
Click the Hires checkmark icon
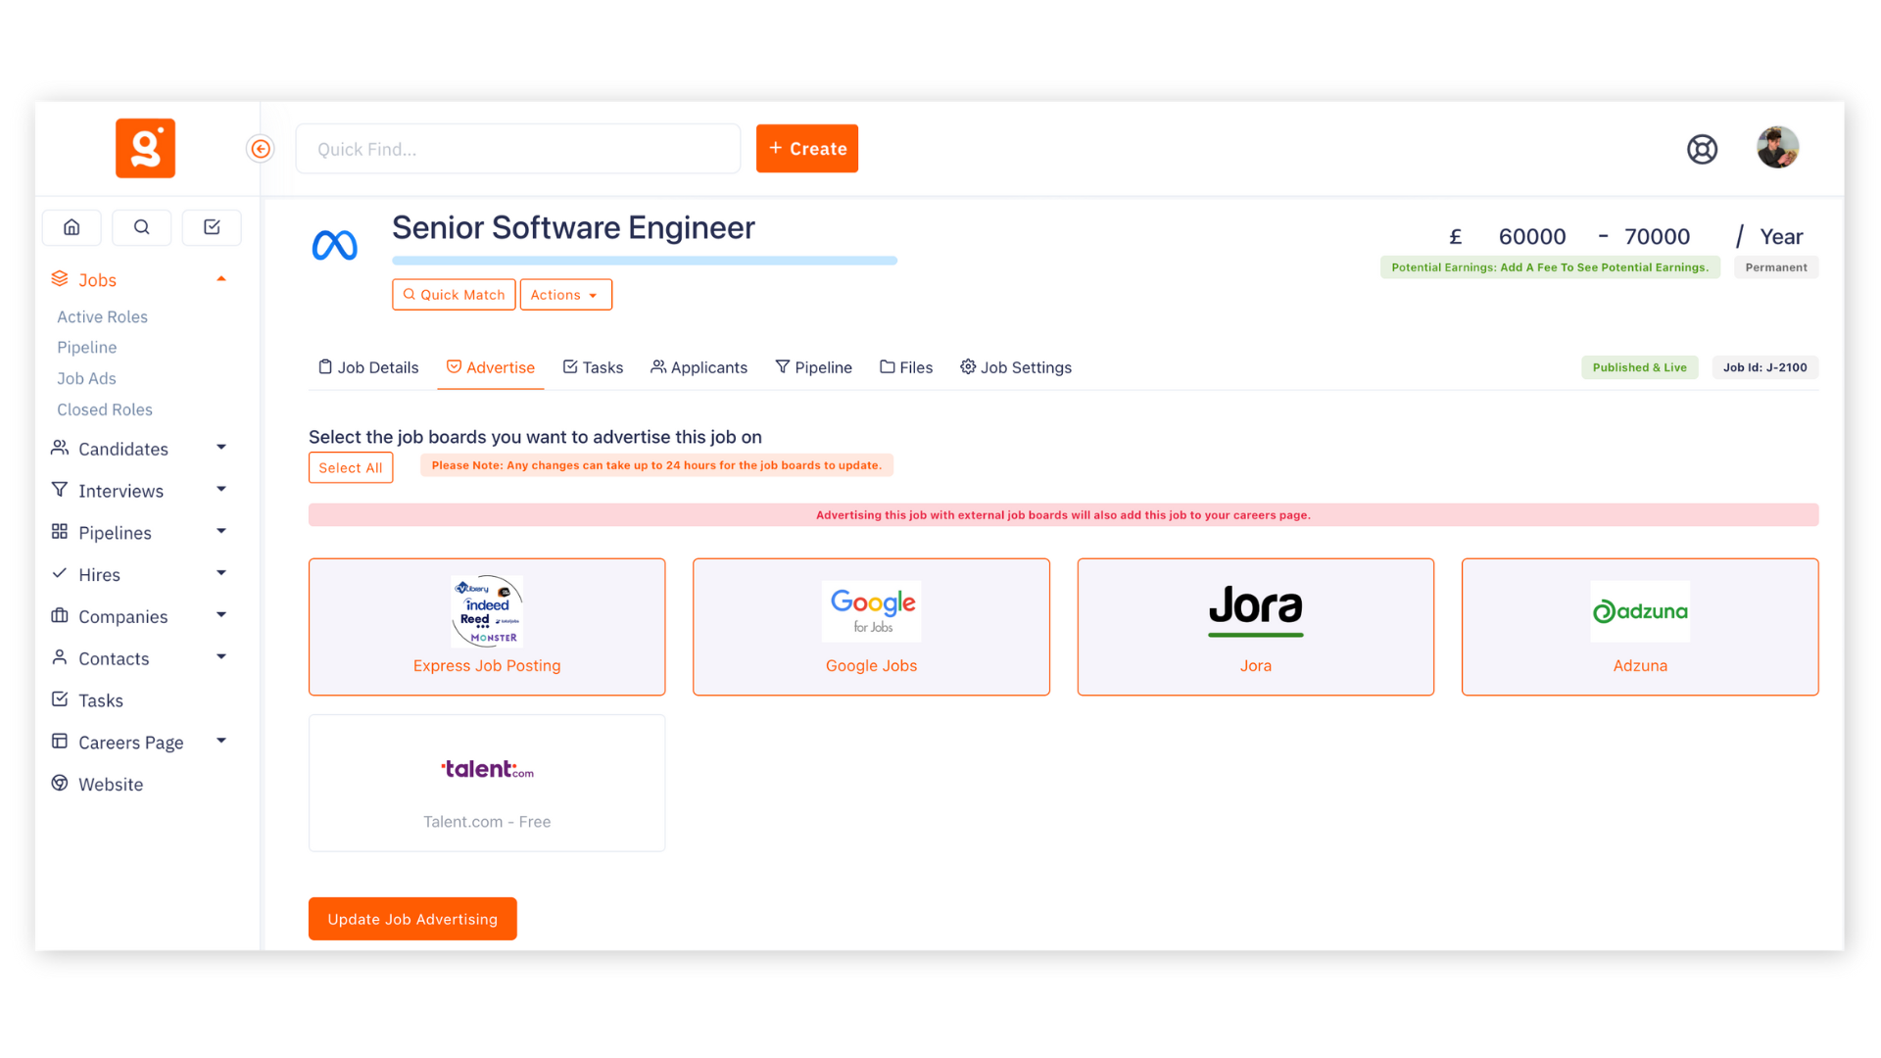click(x=60, y=573)
